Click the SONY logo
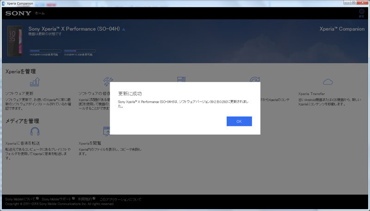370x211 pixels. 18,13
